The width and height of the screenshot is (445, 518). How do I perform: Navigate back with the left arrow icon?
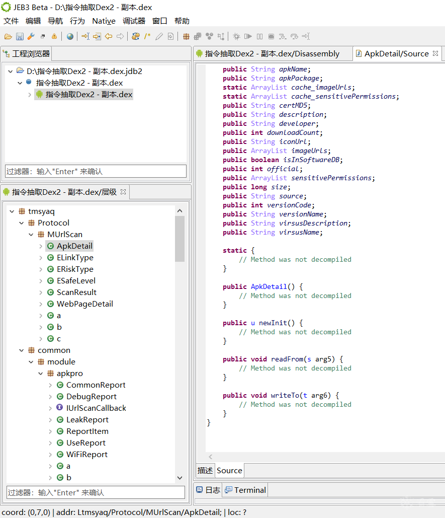(x=109, y=36)
